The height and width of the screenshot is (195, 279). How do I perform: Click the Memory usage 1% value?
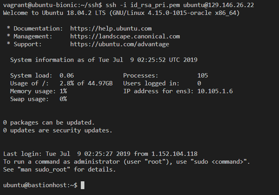click(x=63, y=91)
